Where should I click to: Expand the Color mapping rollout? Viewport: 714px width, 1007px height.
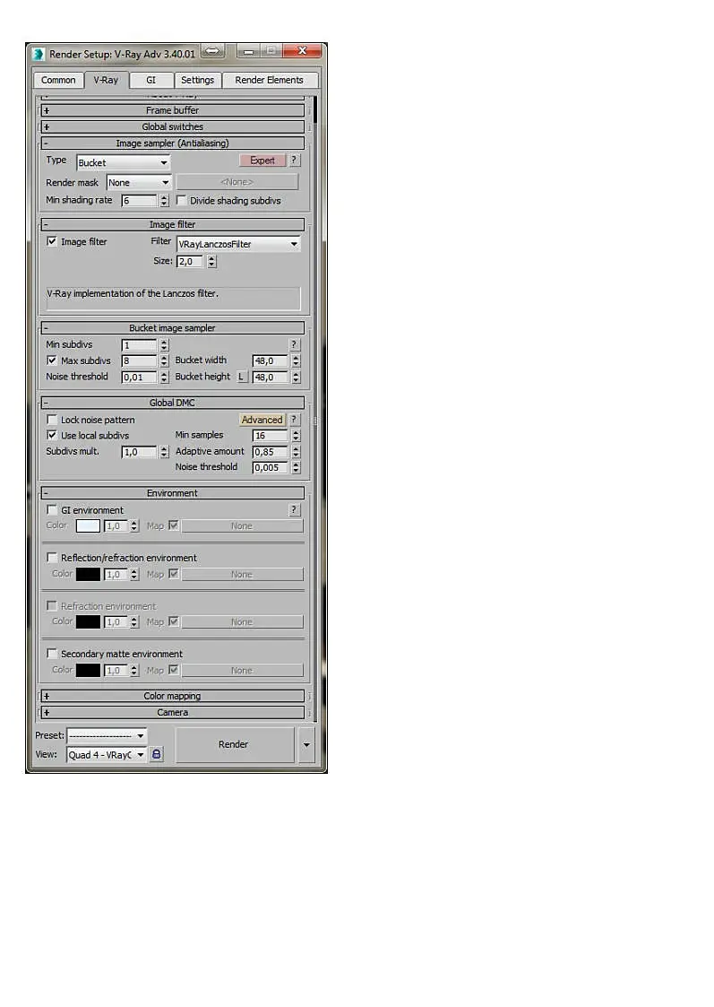[173, 696]
